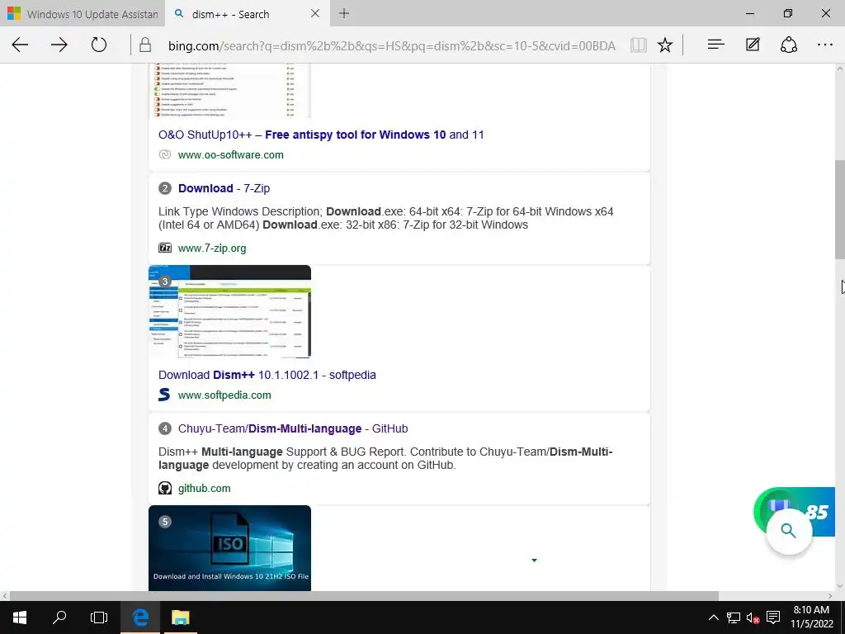
Task: Open the Windows Start menu
Action: click(20, 617)
